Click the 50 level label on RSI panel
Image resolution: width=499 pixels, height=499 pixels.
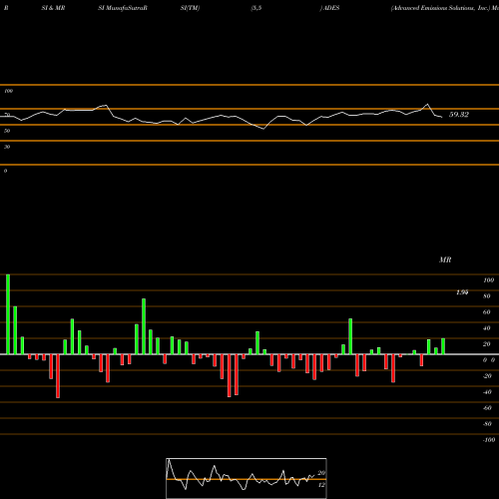point(7,131)
